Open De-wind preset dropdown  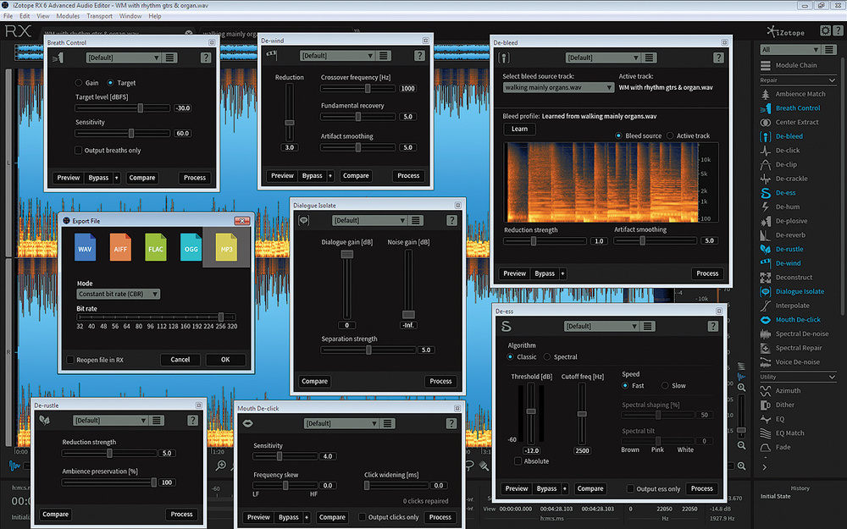[x=337, y=56]
